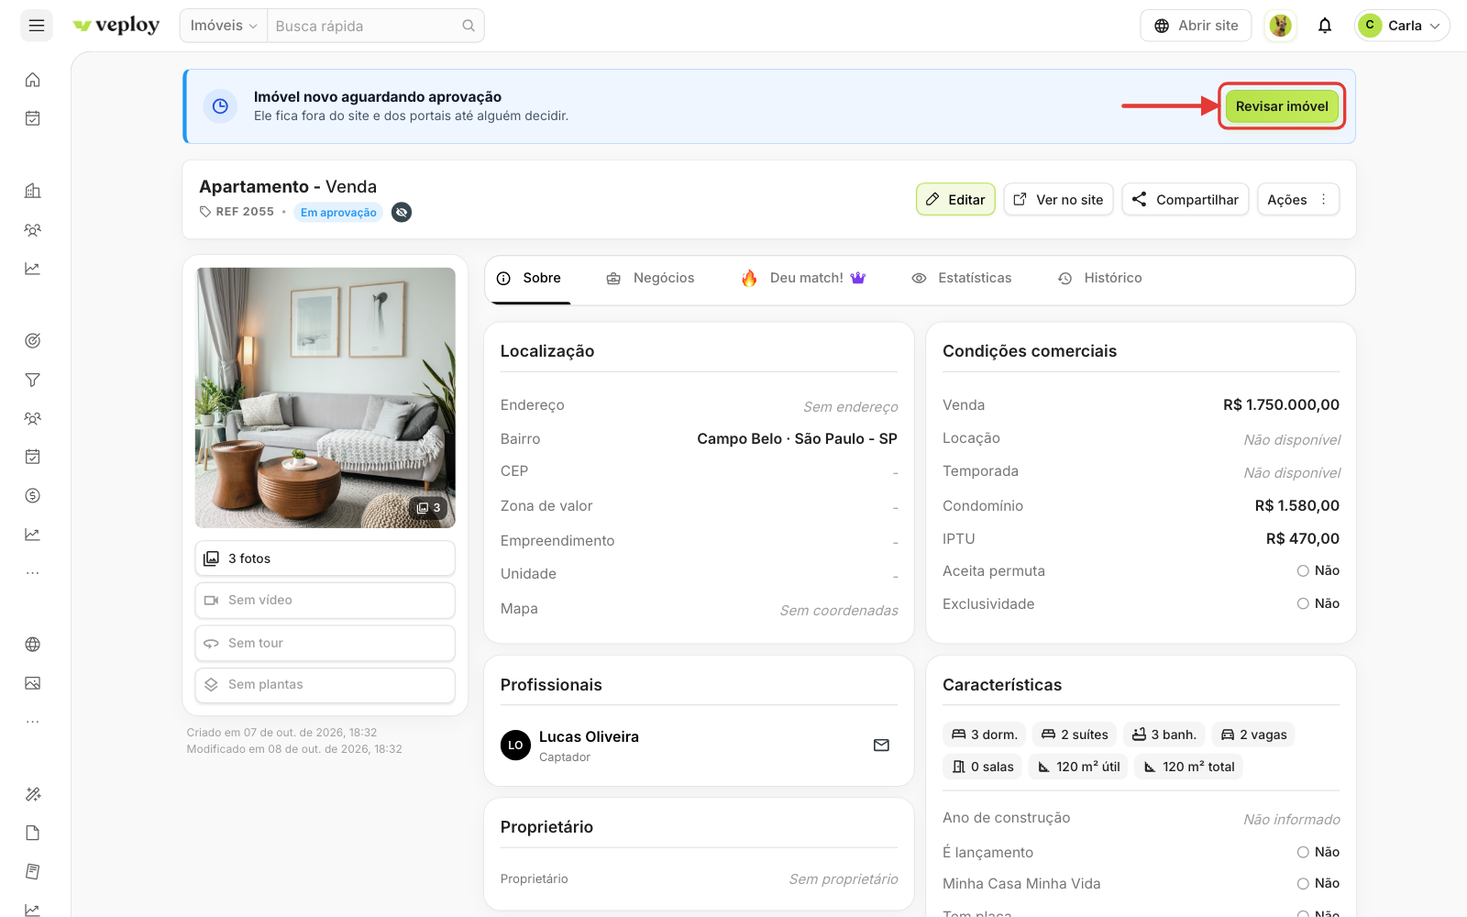Expand the Imóveis search category dropdown

click(x=224, y=26)
